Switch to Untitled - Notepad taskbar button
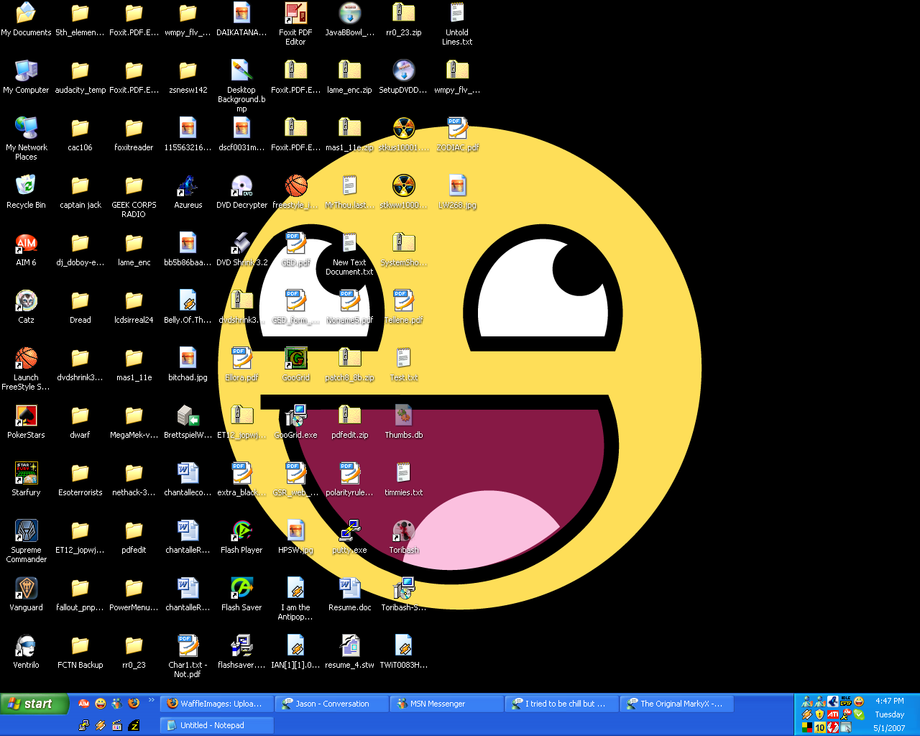The width and height of the screenshot is (920, 736). pyautogui.click(x=216, y=725)
